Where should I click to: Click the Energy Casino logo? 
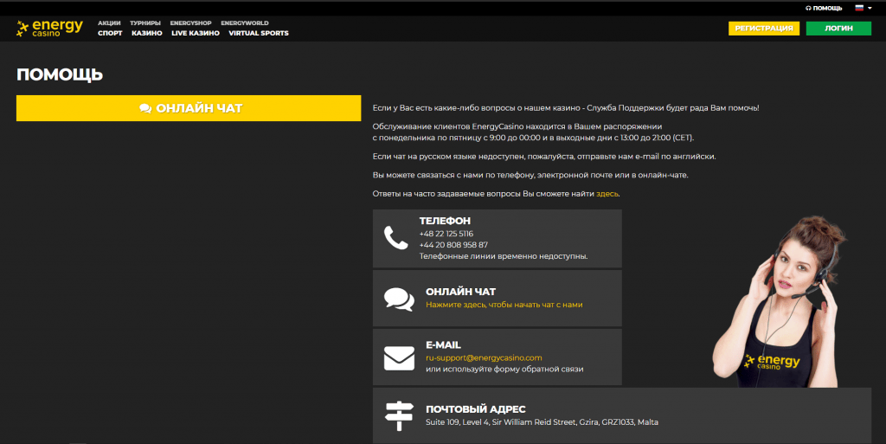click(49, 29)
